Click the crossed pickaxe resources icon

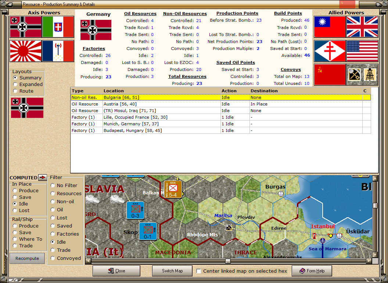(x=354, y=74)
